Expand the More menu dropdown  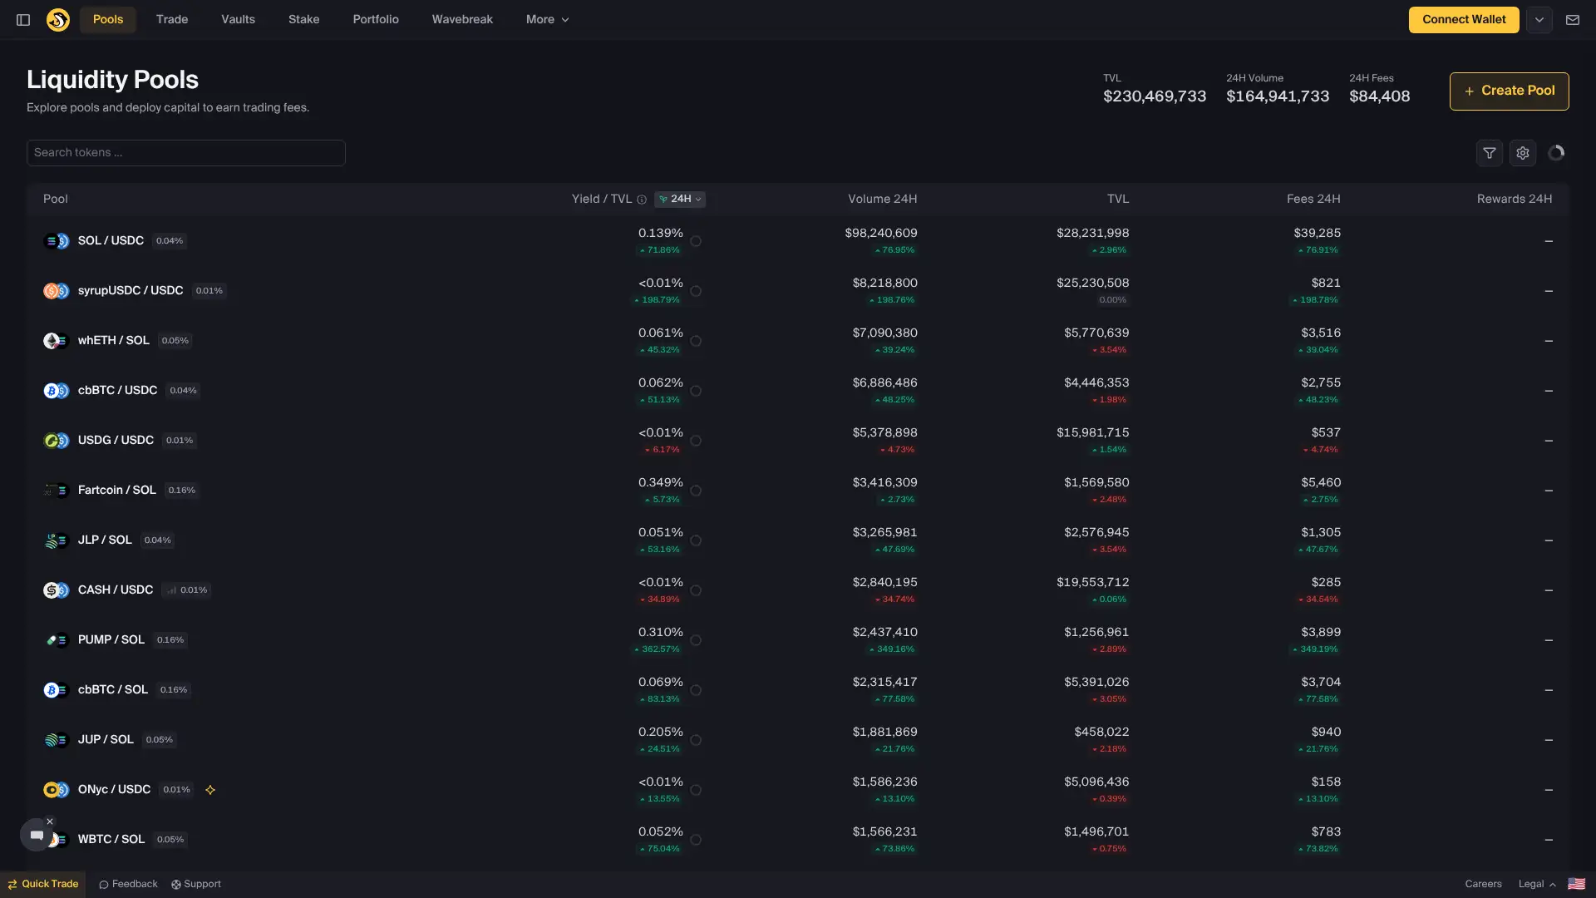[547, 20]
